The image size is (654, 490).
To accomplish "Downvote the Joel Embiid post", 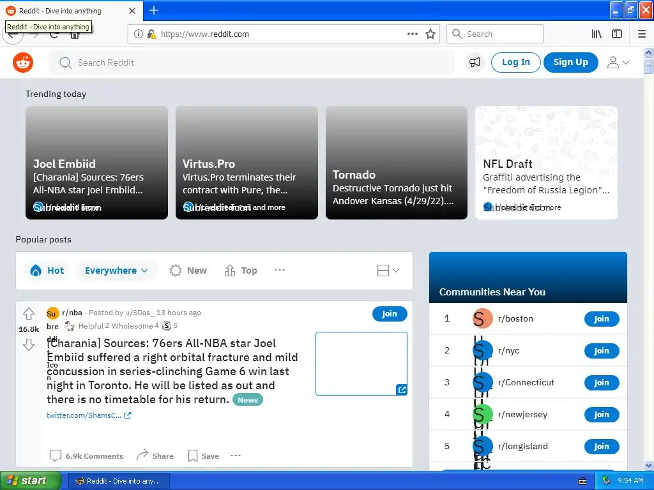I will click(x=29, y=345).
